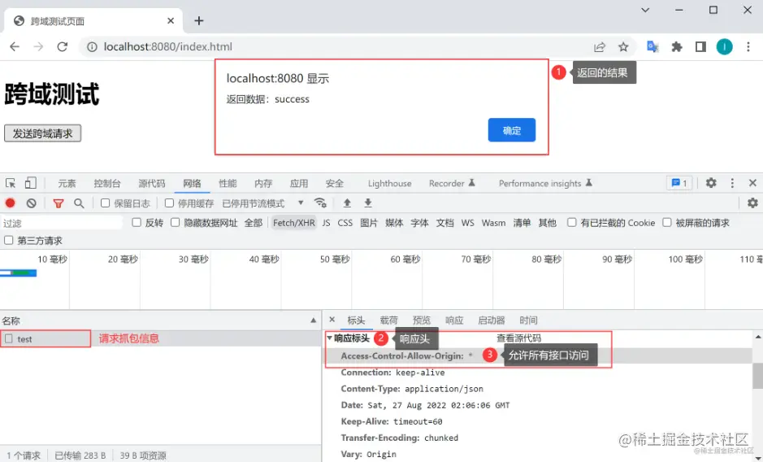Image resolution: width=763 pixels, height=462 pixels.
Task: Switch to the 控制台 DevTools tab
Action: [x=107, y=183]
